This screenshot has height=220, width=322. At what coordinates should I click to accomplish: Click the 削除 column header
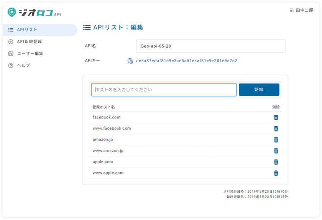pyautogui.click(x=275, y=107)
